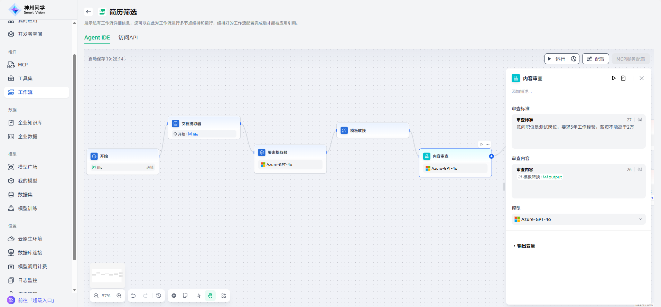Toggle the hand pan mode
This screenshot has height=307, width=661.
click(210, 296)
